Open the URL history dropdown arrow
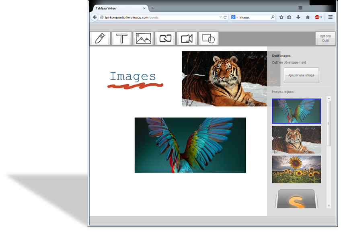The width and height of the screenshot is (343, 232). [x=220, y=17]
